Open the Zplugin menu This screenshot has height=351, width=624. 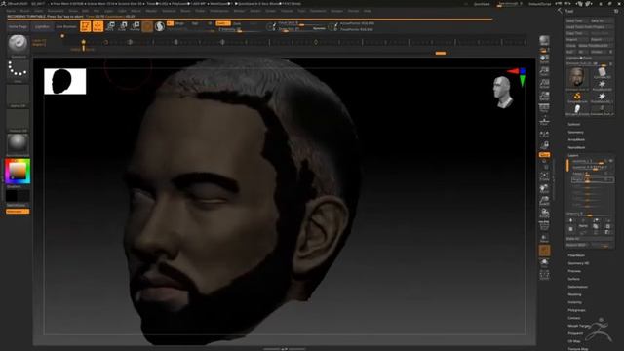[336, 11]
